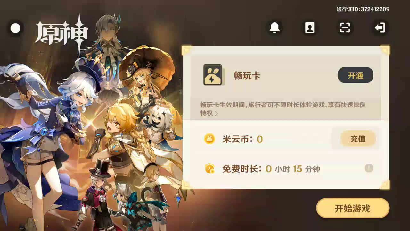Screen dimensions: 410x231
Task: Expand 畅玩卡 privileges description chevron
Action: [x=217, y=114]
